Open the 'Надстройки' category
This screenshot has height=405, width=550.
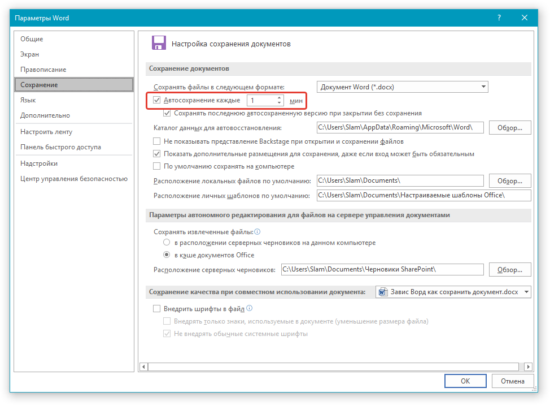coord(74,163)
